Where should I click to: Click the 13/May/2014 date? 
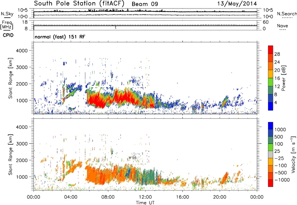(x=237, y=4)
